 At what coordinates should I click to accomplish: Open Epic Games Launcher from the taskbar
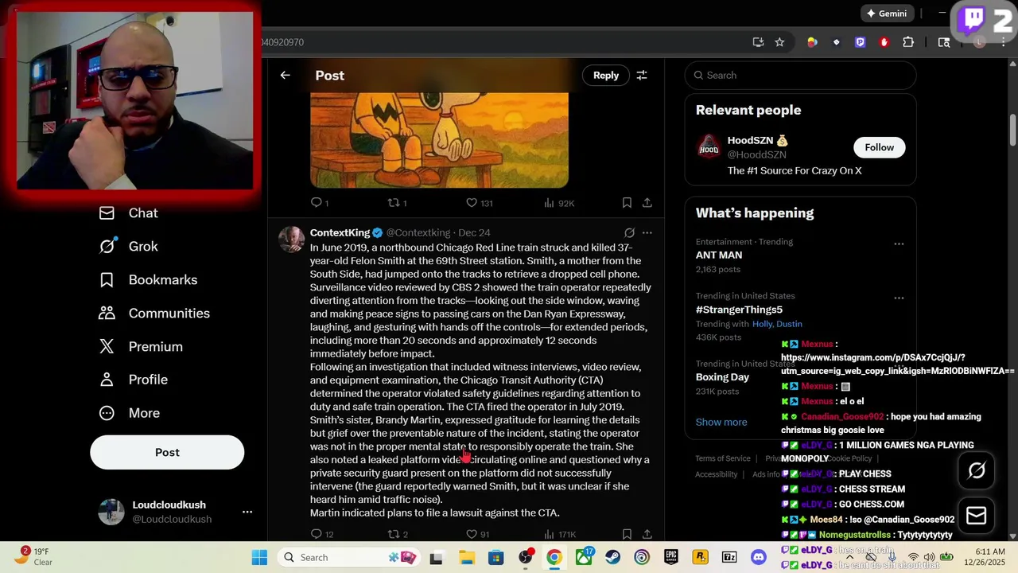pos(671,557)
